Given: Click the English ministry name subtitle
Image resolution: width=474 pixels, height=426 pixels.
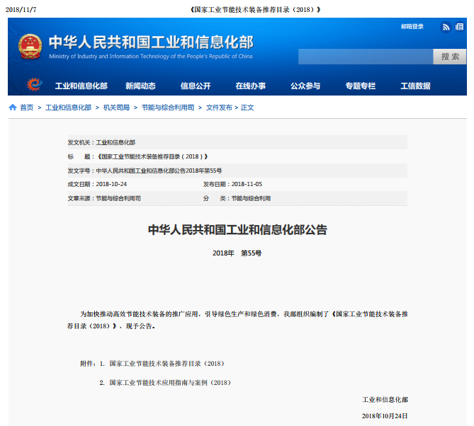Looking at the screenshot, I should 150,57.
